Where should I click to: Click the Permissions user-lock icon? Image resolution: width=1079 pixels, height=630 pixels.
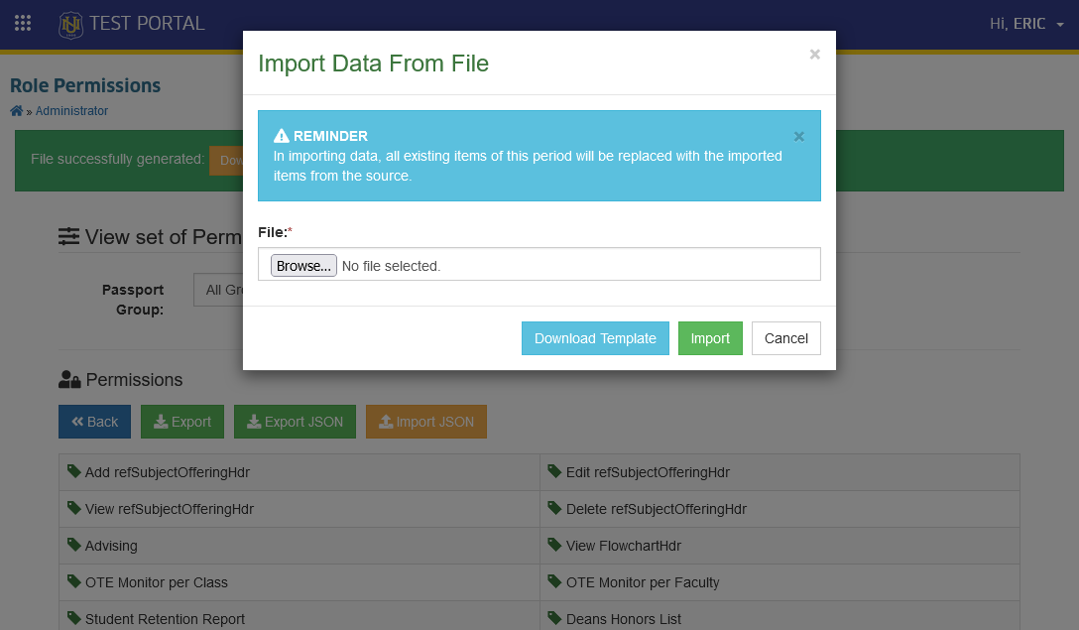(69, 379)
